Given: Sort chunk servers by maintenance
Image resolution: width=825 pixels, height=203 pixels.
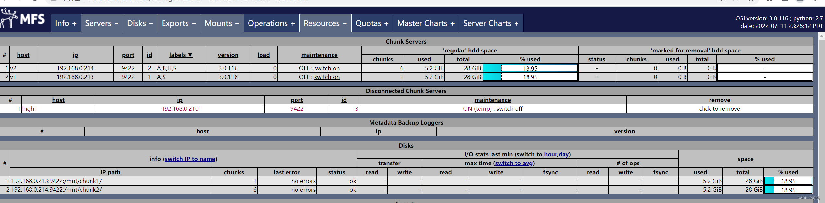Looking at the screenshot, I should pos(320,55).
